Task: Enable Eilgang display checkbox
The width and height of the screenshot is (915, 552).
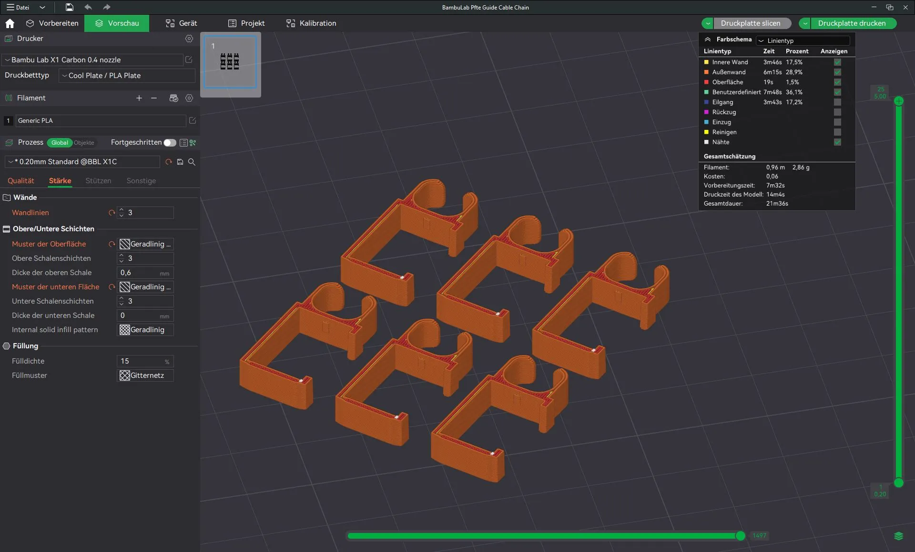Action: 837,102
